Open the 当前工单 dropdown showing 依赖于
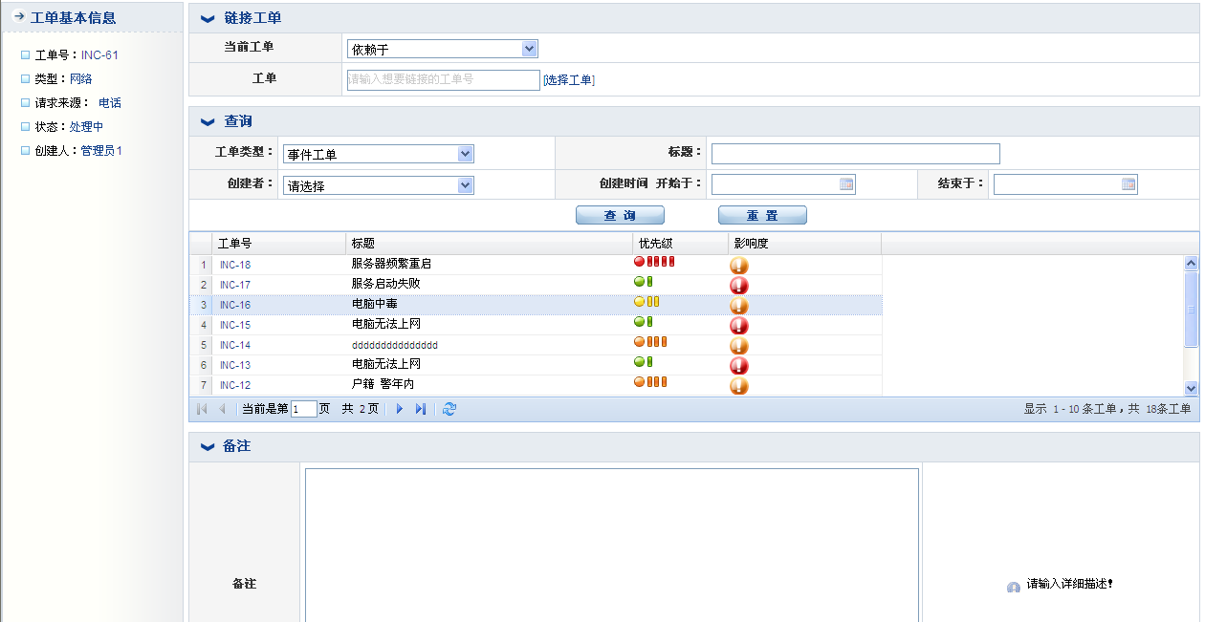Screen dimensions: 1205x622 point(530,49)
